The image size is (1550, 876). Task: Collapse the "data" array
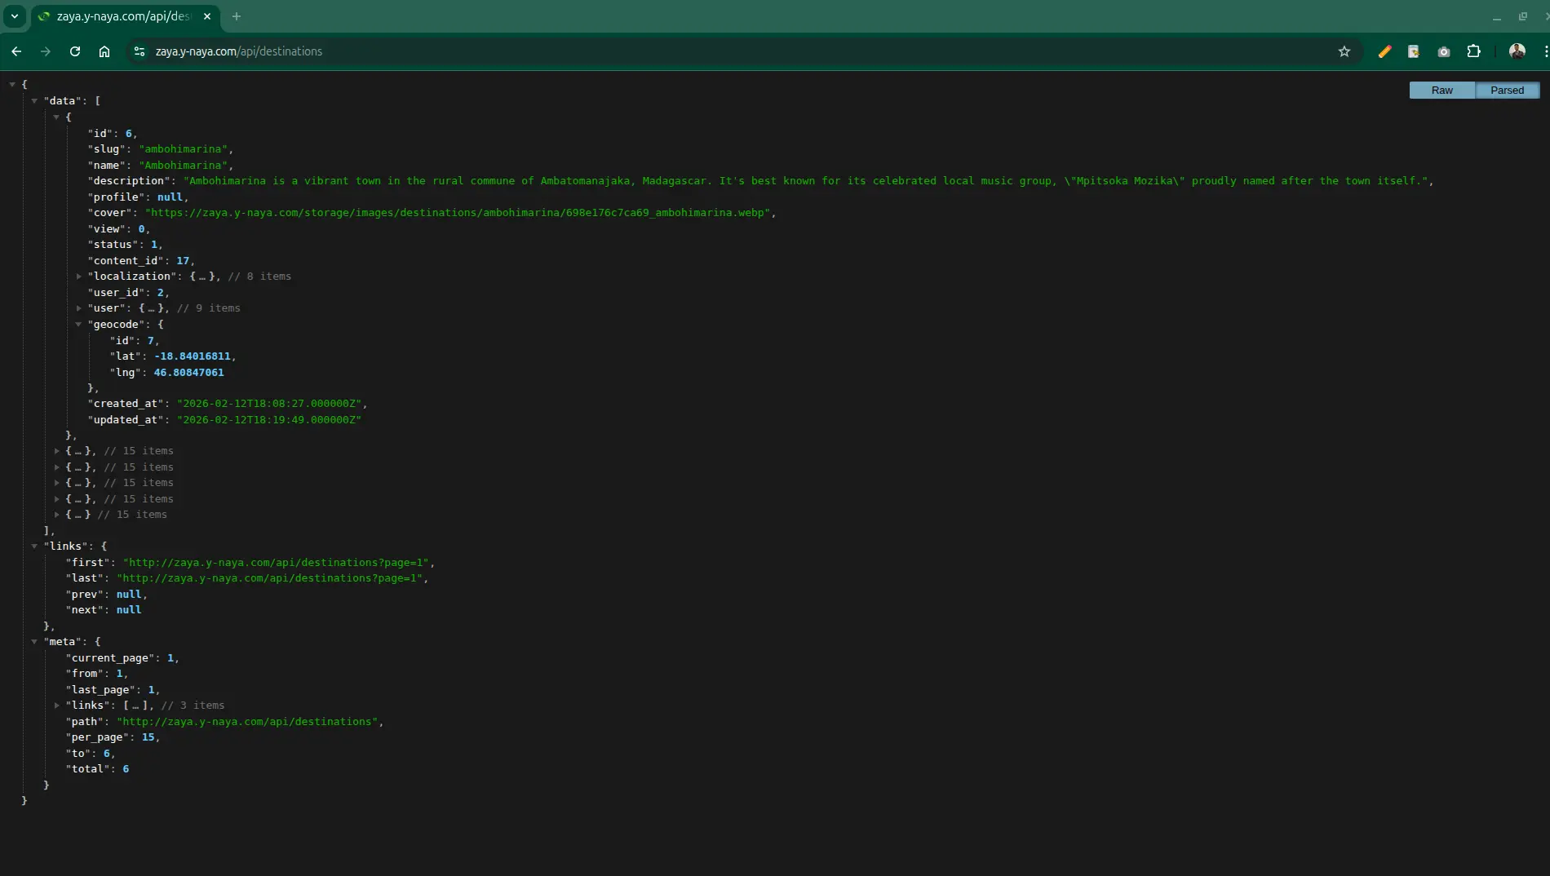pyautogui.click(x=34, y=101)
